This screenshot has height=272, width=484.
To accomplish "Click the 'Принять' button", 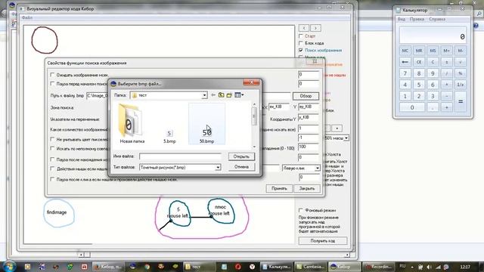I will click(x=279, y=188).
